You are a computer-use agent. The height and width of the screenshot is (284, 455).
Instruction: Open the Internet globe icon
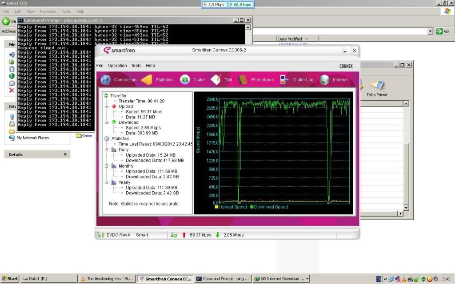click(x=324, y=80)
